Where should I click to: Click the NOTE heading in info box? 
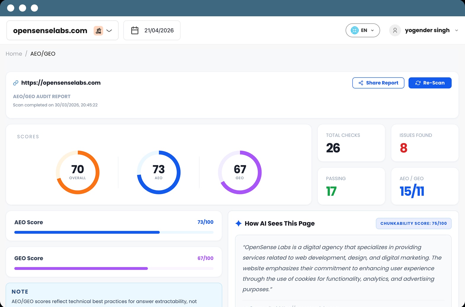pos(20,292)
